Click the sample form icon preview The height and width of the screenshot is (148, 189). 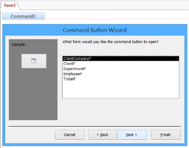(x=34, y=61)
